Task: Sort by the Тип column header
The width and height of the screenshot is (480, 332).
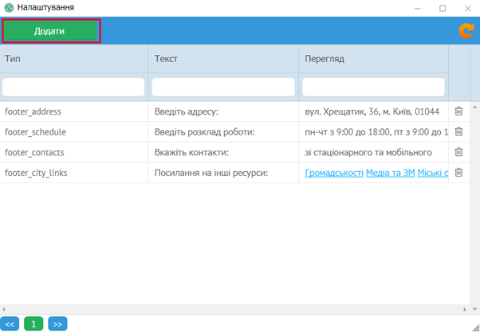Action: [73, 59]
